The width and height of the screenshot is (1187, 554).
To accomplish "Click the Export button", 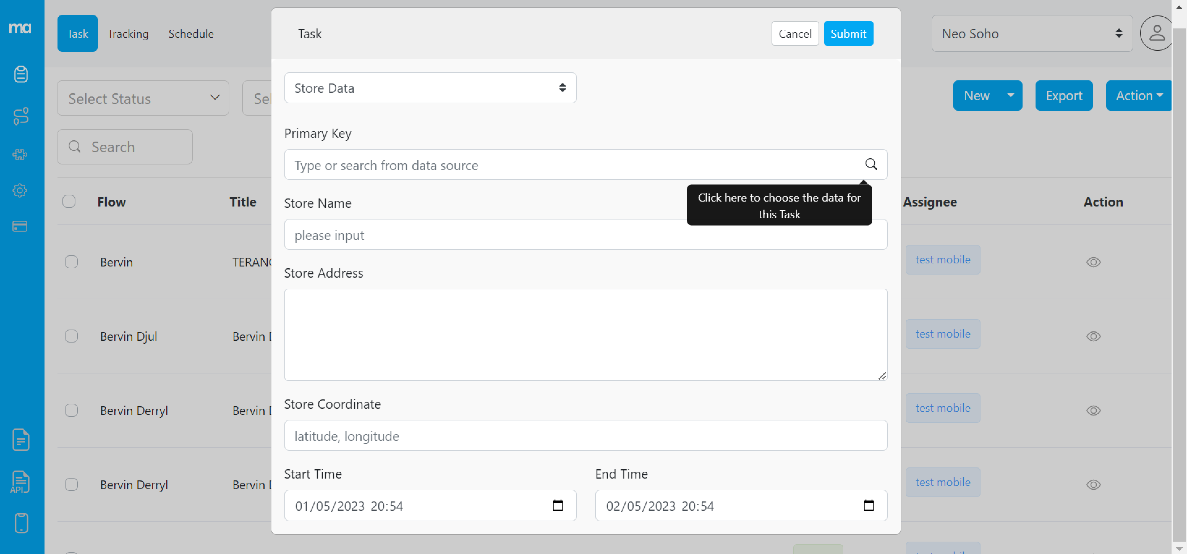I will click(x=1064, y=96).
